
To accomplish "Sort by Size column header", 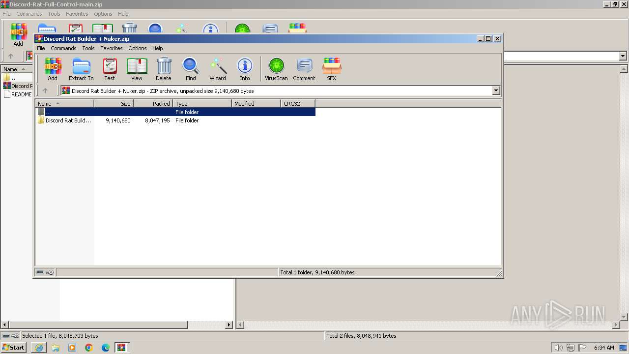I will [114, 104].
